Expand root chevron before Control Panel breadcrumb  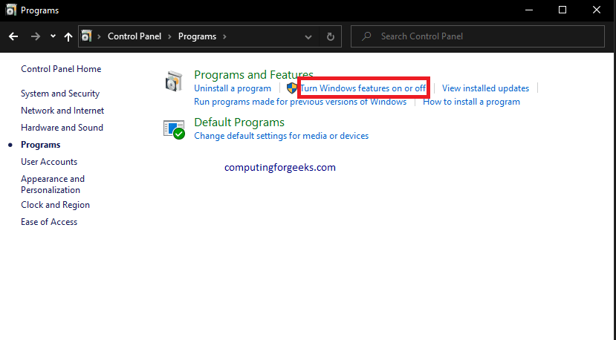pyautogui.click(x=100, y=36)
